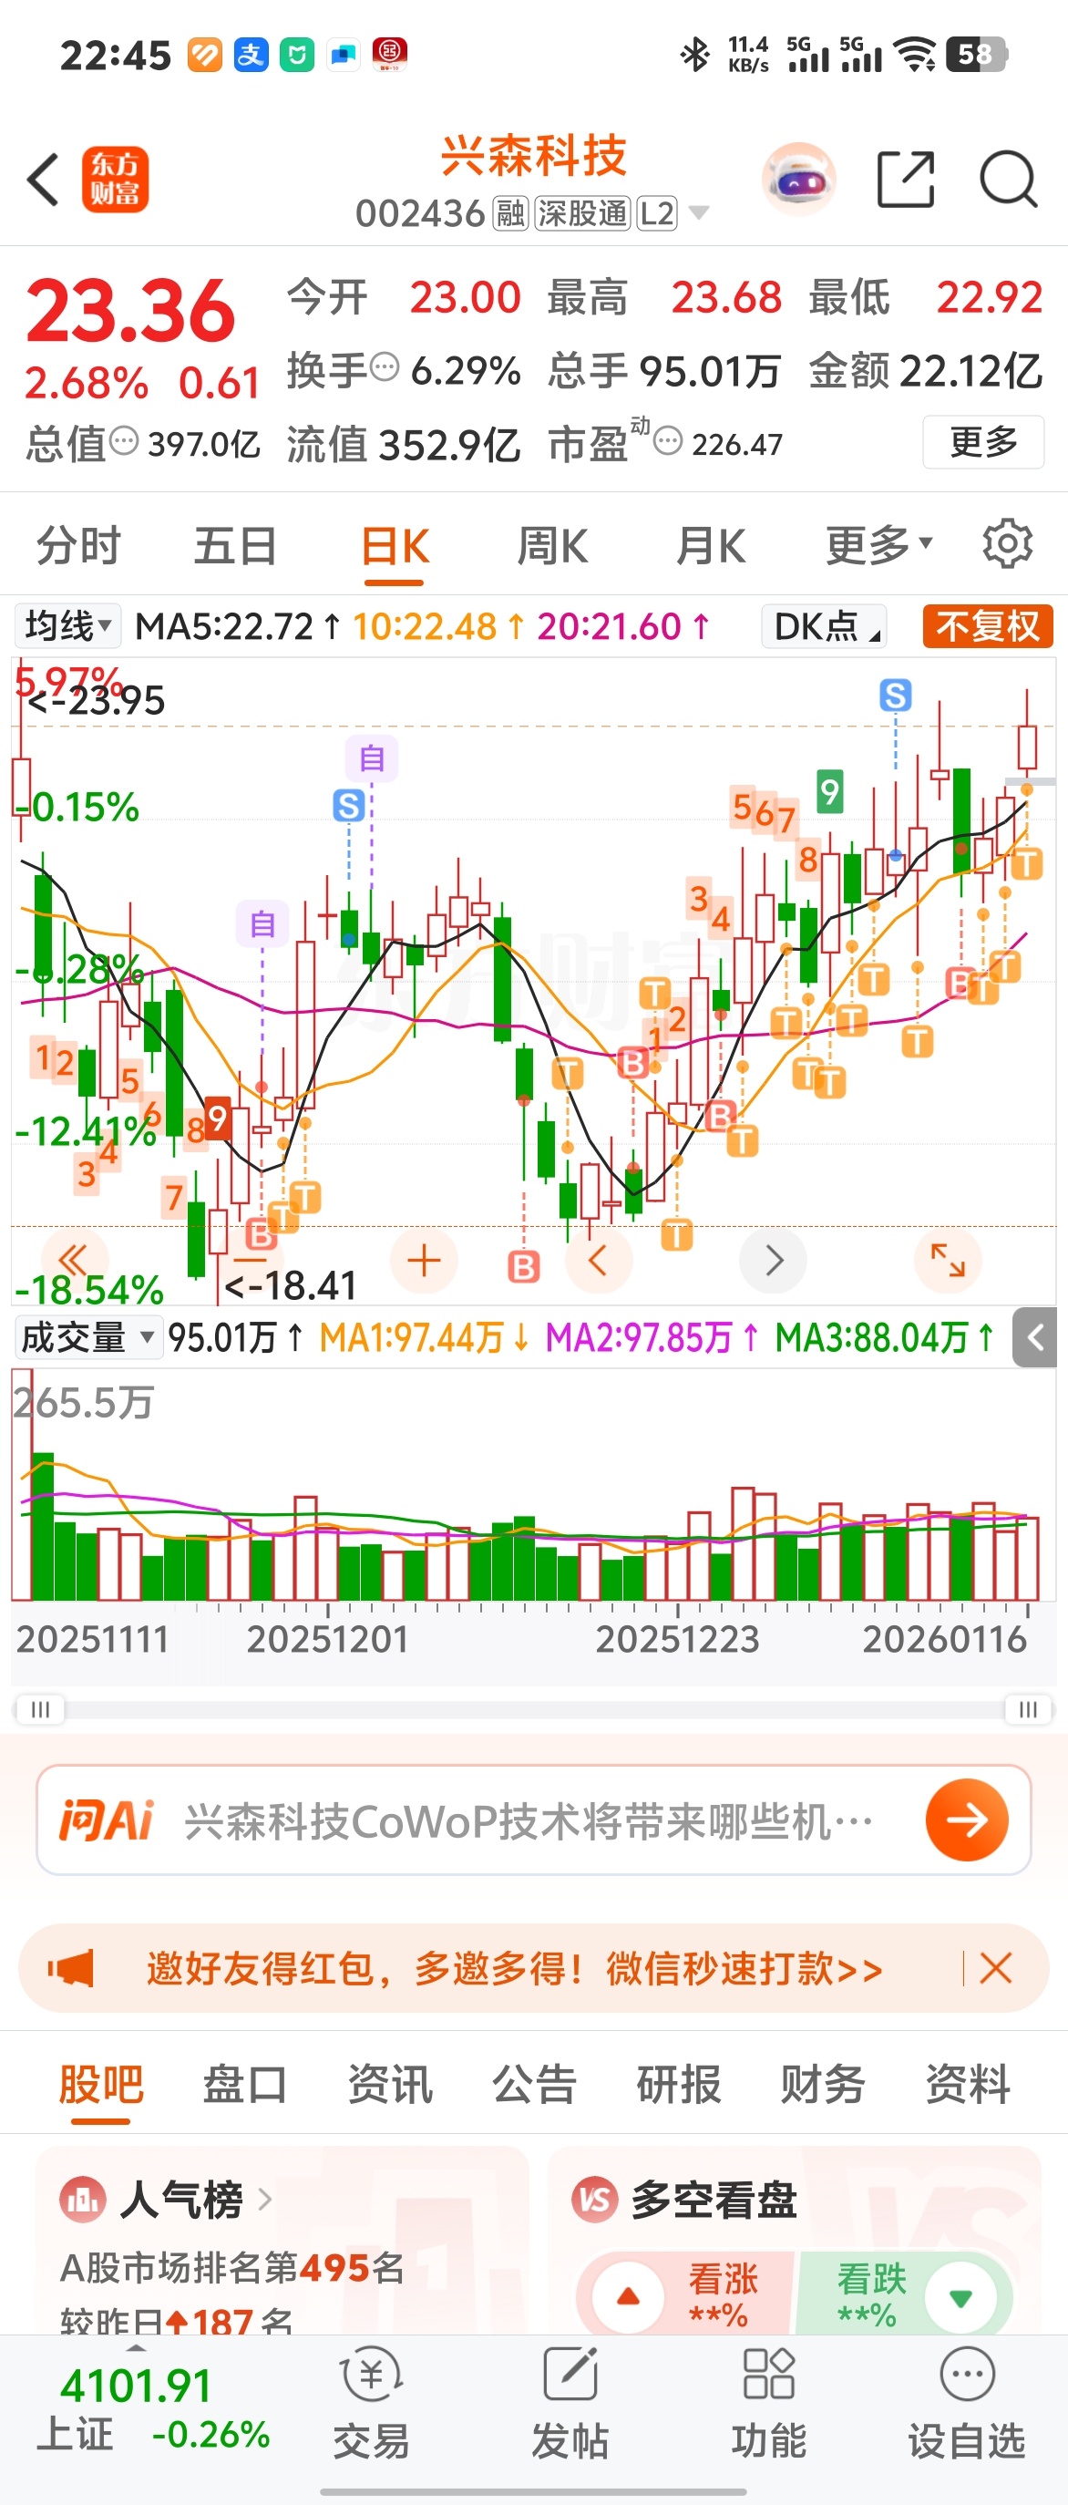Expand chart to fullscreen icon
Viewport: 1068px width, 2505px height.
tap(948, 1261)
